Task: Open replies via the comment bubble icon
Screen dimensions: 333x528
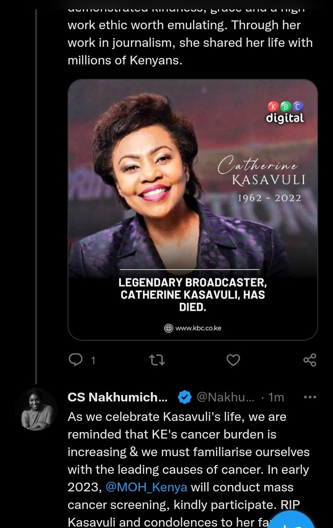Action: click(75, 360)
